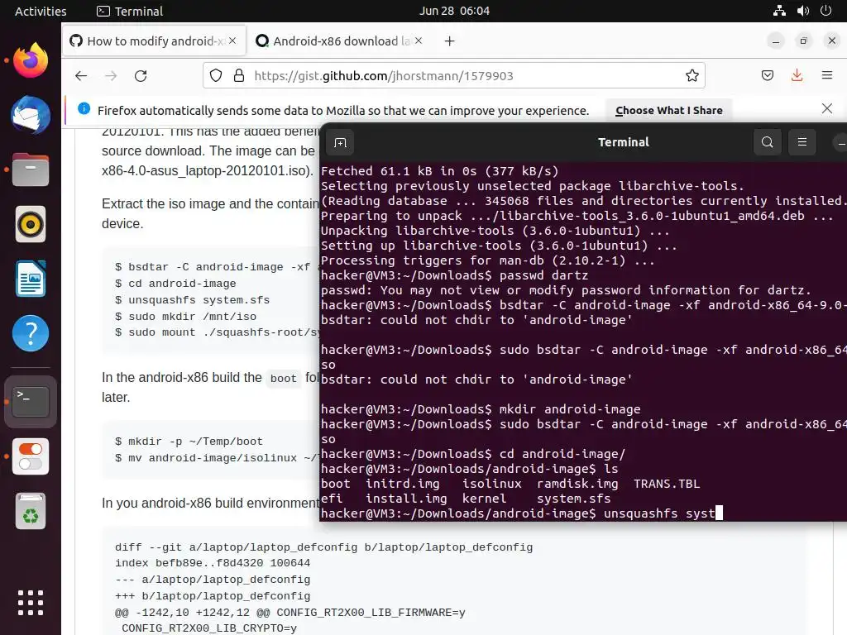Click the '$ cd android-image' code line
Screen dimensions: 847x635
tap(175, 284)
